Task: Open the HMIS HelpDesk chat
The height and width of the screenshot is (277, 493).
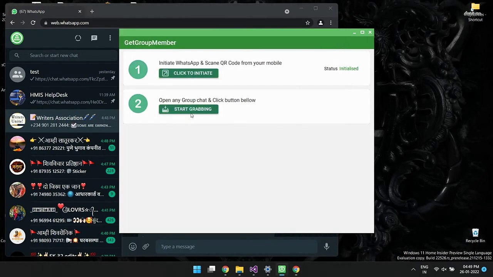Action: coord(62,98)
